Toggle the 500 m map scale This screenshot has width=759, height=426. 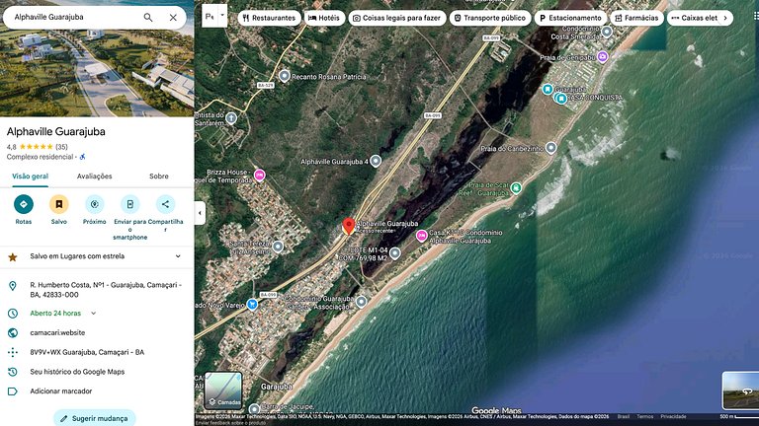pyautogui.click(x=738, y=416)
